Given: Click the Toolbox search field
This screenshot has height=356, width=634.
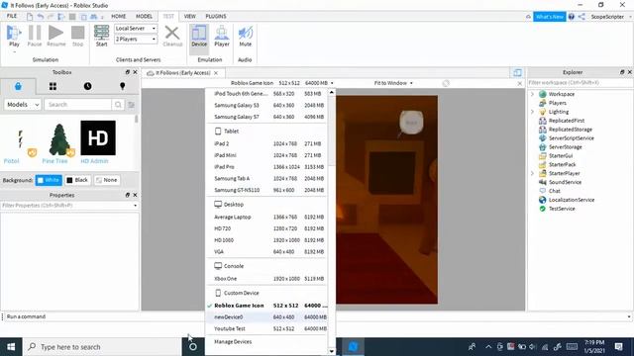Looking at the screenshot, I should (x=77, y=105).
